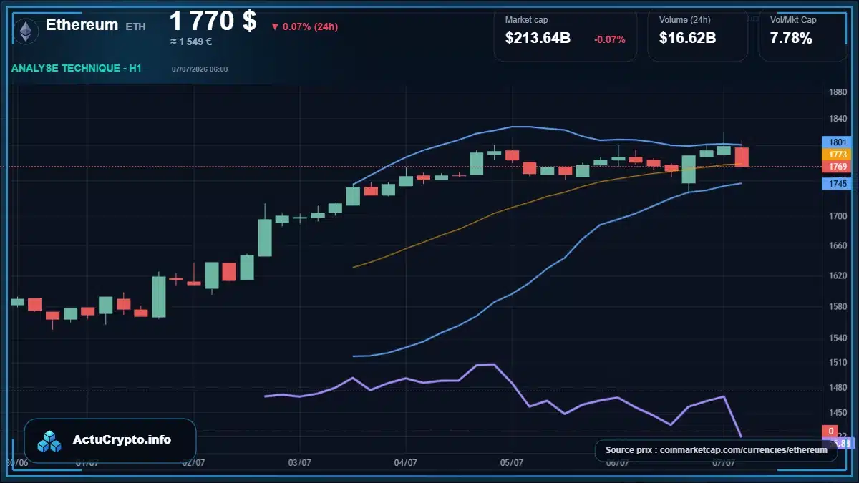Click the 1510 price axis label
Screen dimensions: 859x483
[838, 363]
